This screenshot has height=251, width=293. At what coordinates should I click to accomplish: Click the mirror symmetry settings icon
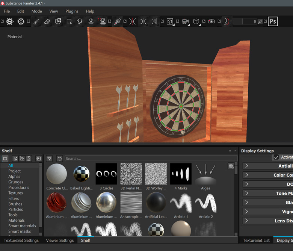tap(154, 21)
